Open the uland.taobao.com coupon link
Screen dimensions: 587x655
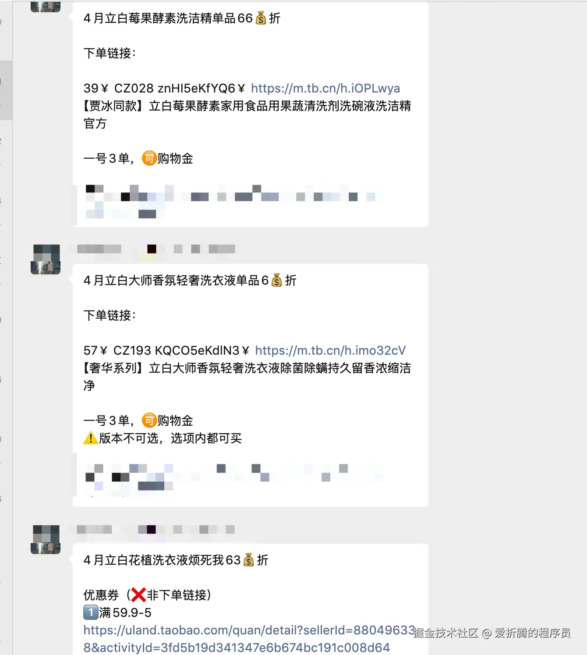249,639
